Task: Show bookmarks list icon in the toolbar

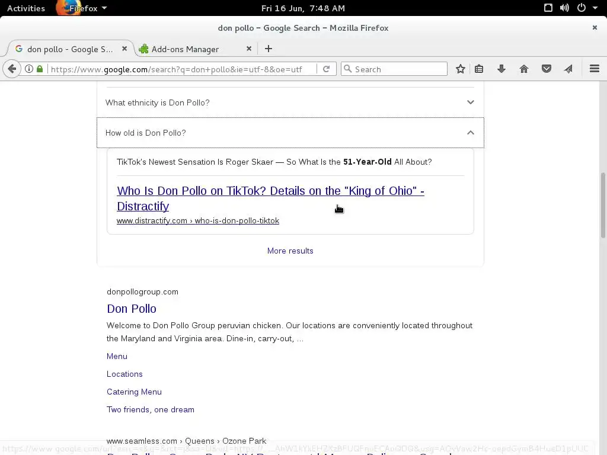Action: point(479,69)
